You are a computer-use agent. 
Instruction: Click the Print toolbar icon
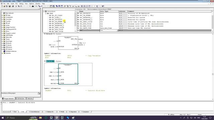pos(13,6)
